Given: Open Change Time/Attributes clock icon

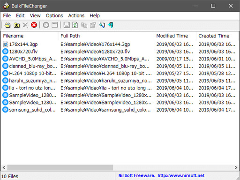Looking at the screenshot, I should (x=46, y=25).
